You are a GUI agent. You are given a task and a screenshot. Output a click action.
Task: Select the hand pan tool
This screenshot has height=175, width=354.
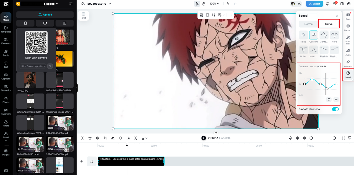pos(204,4)
